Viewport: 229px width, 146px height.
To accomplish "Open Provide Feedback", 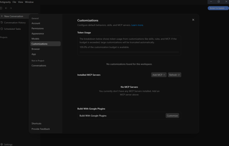I will coord(45,129).
